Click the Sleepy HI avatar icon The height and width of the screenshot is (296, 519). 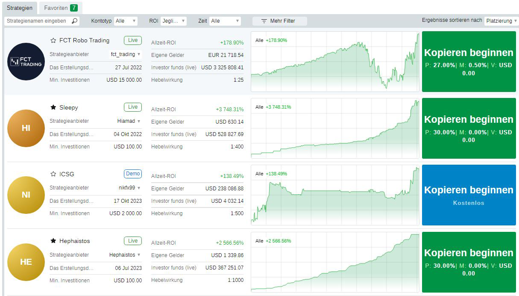[26, 128]
